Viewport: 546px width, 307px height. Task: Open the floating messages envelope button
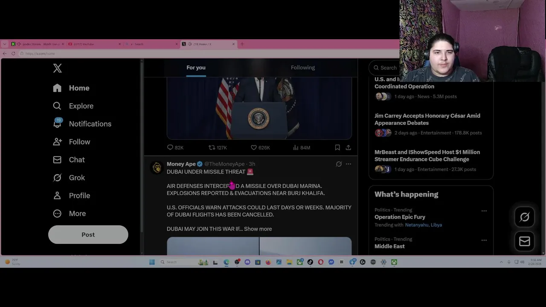525,241
